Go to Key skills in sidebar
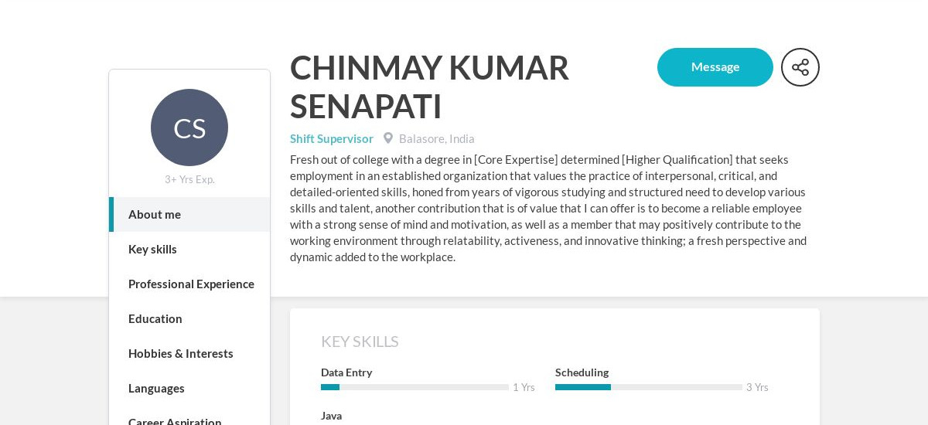Screen dimensions: 928x425 coord(189,249)
